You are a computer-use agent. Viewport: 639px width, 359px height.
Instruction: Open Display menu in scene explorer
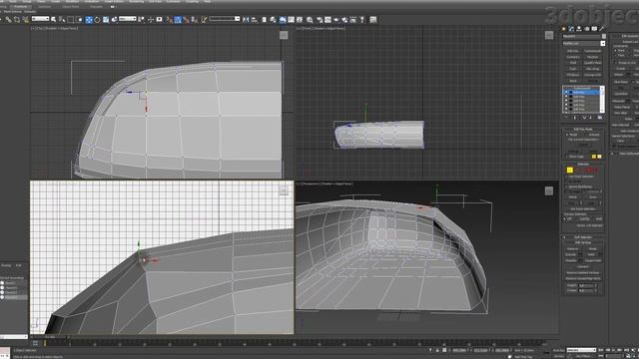point(6,265)
